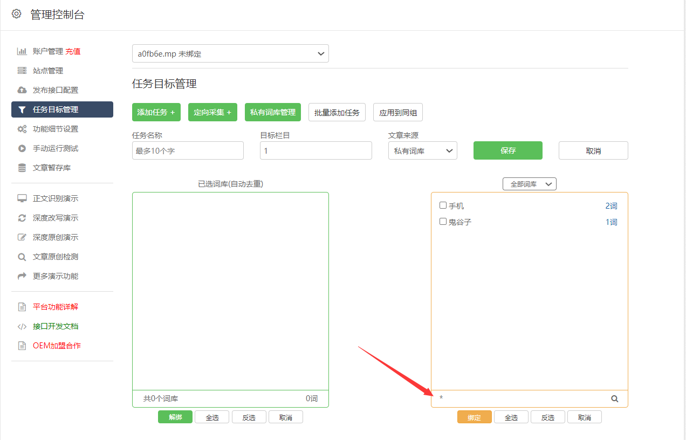686x440 pixels.
Task: Check the 手机 word library checkbox
Action: coord(443,205)
